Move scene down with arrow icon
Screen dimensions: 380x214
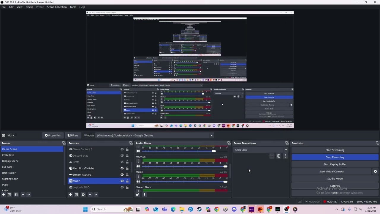coord(29,195)
